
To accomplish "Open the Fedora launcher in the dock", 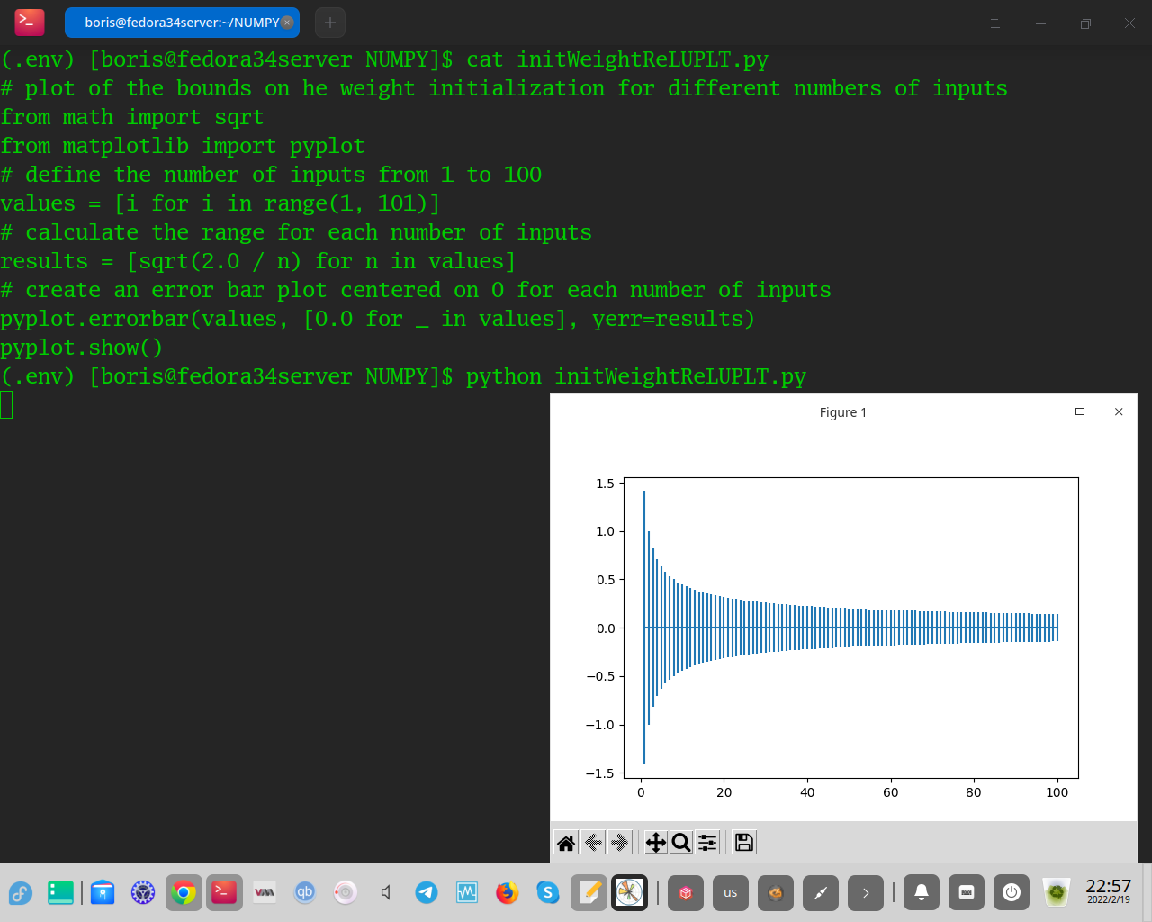I will [21, 893].
